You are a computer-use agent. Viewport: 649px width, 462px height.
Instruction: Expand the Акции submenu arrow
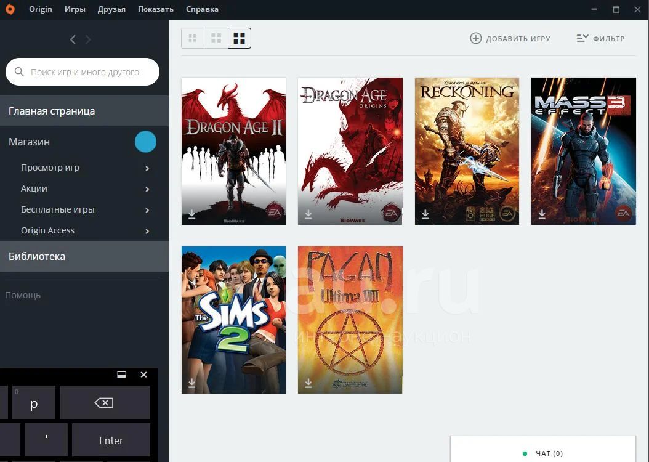[x=147, y=189]
